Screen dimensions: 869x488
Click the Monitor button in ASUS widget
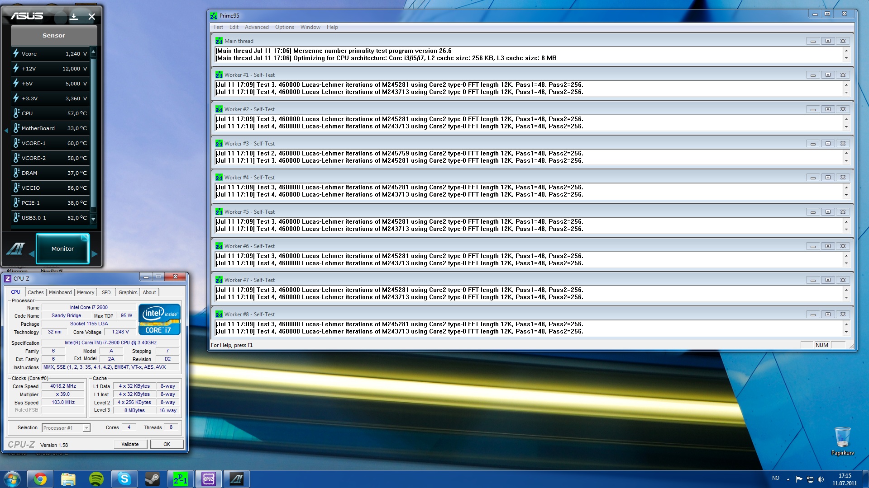pos(62,249)
